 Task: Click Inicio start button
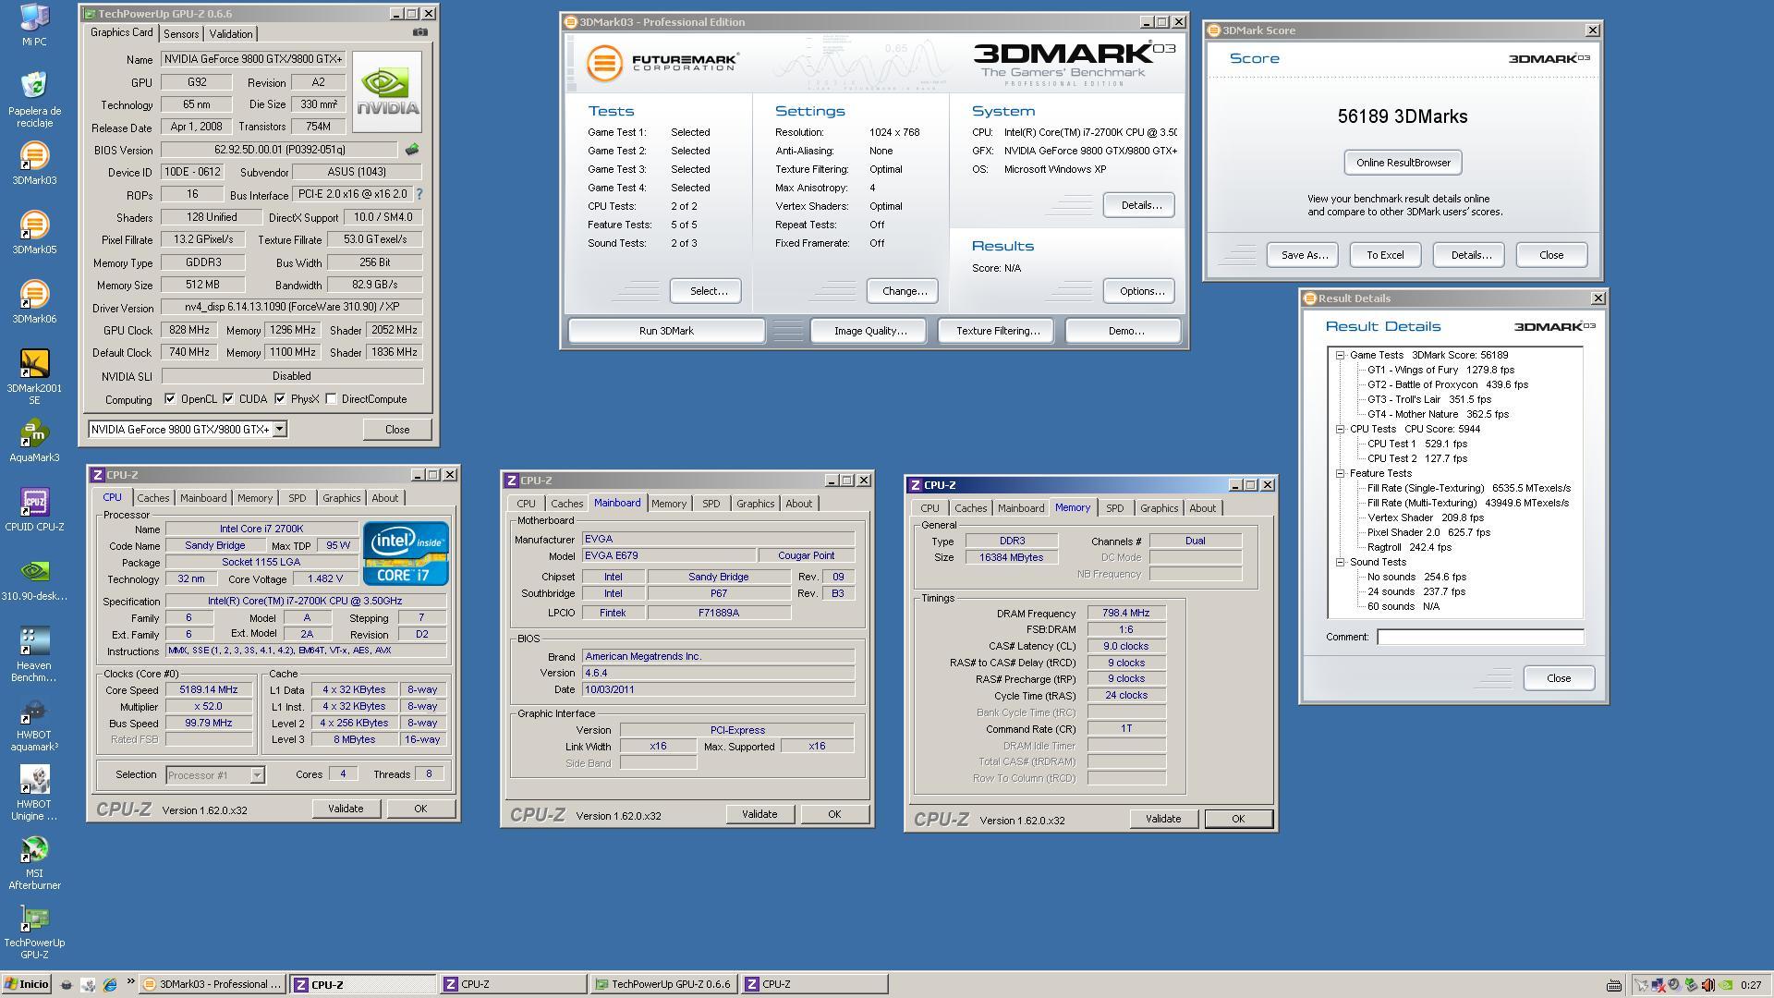click(x=26, y=984)
